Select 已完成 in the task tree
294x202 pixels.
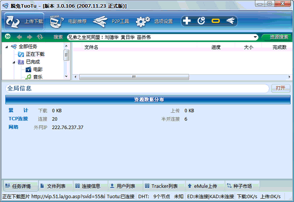[33, 61]
